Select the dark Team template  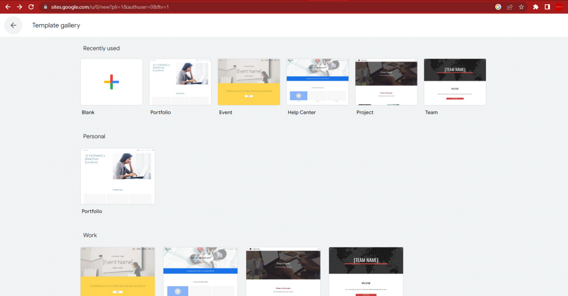click(454, 81)
